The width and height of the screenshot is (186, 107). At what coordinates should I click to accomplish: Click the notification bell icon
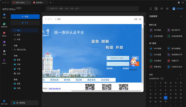[150, 9]
